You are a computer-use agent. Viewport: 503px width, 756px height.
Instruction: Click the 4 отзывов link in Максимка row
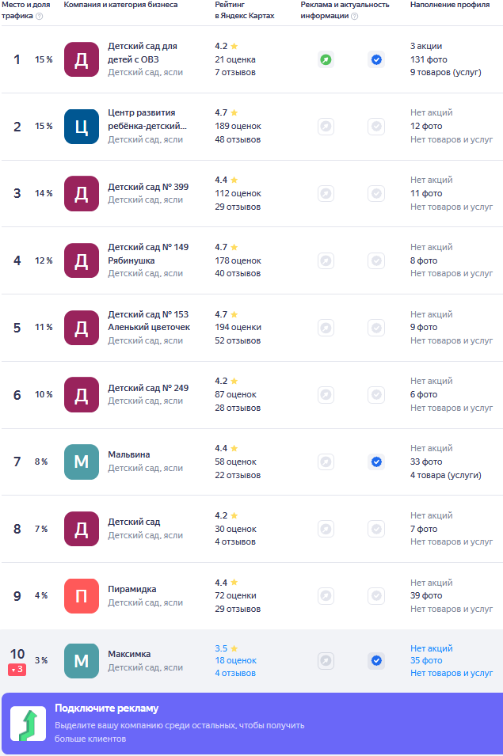point(235,673)
